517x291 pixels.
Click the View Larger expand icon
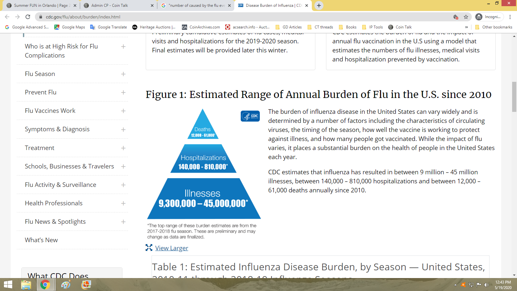(149, 248)
